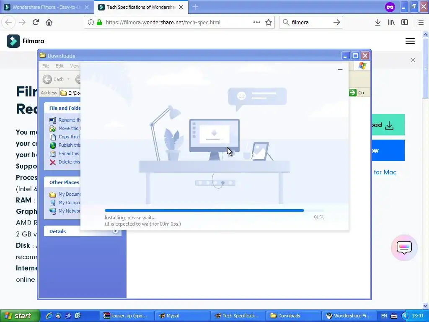Click Delete this file task
The image size is (429, 322).
point(65,162)
